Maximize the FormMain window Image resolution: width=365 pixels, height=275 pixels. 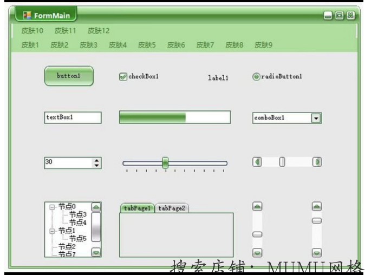(x=339, y=16)
